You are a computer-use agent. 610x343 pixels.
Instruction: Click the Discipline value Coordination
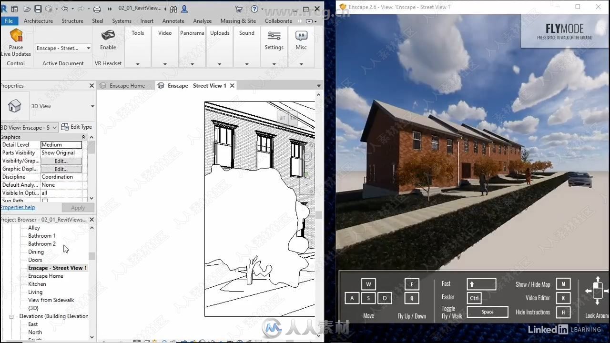tap(61, 177)
